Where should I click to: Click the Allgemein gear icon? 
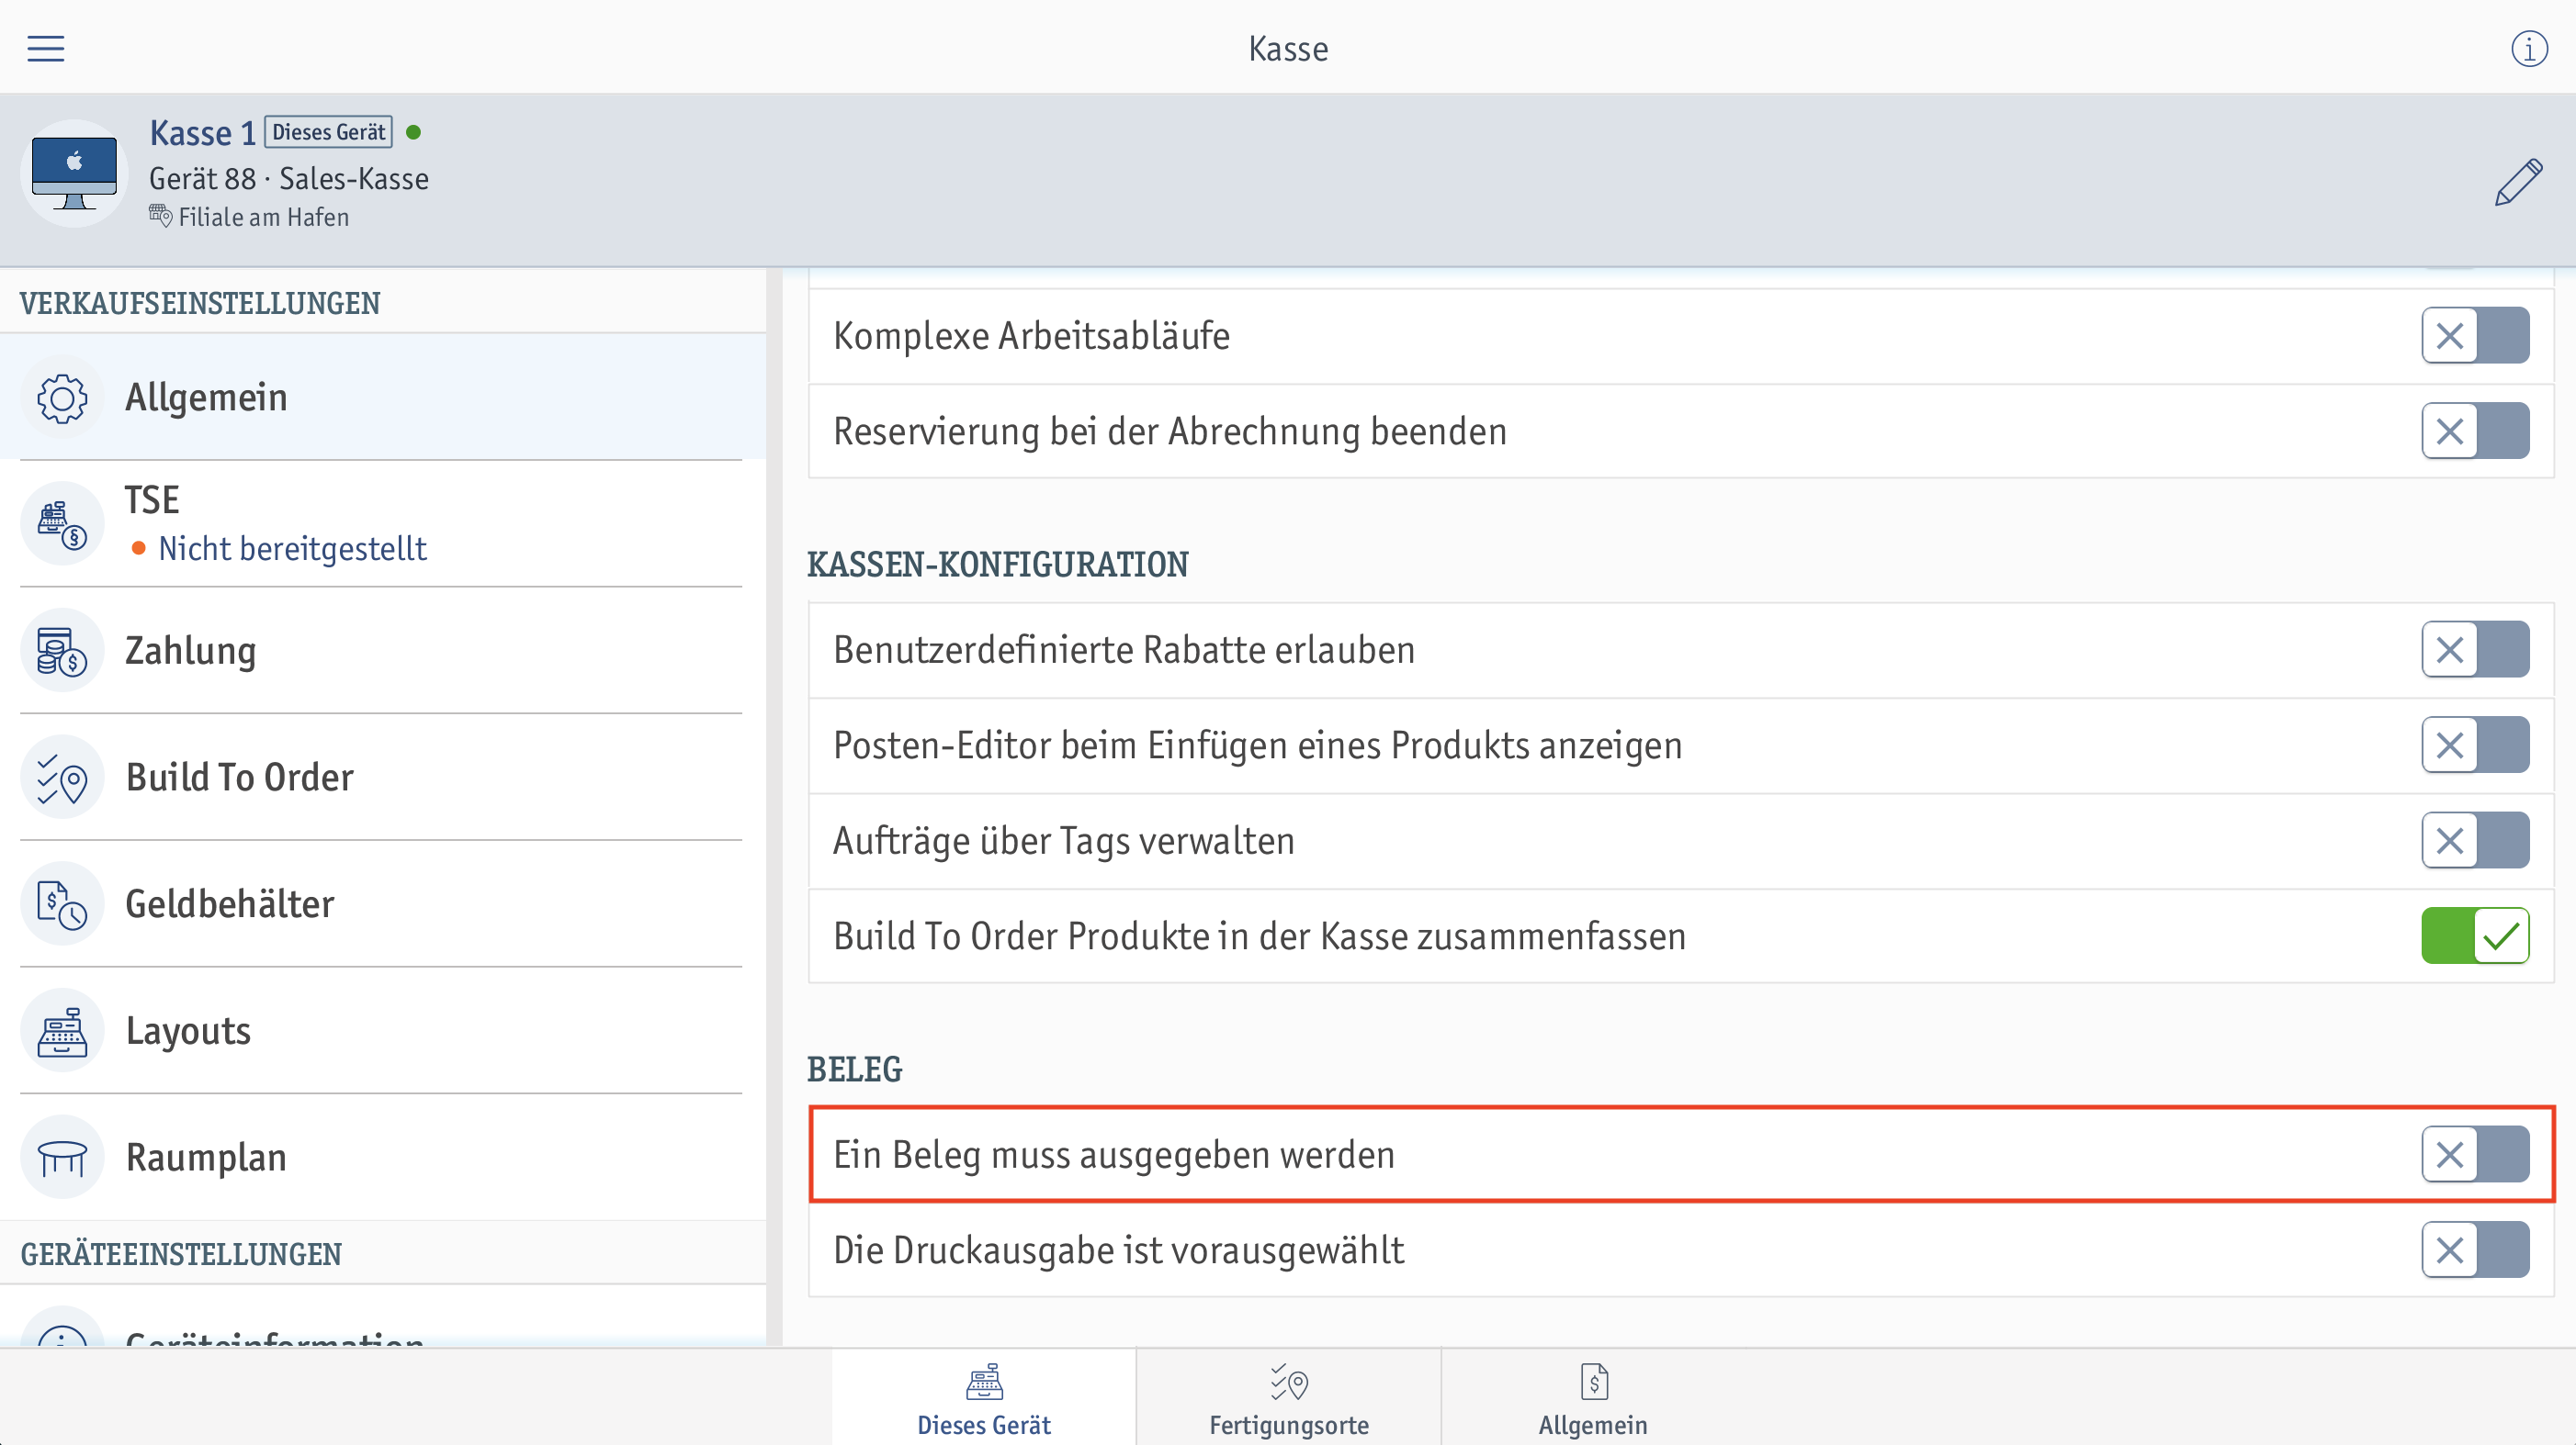[x=62, y=398]
